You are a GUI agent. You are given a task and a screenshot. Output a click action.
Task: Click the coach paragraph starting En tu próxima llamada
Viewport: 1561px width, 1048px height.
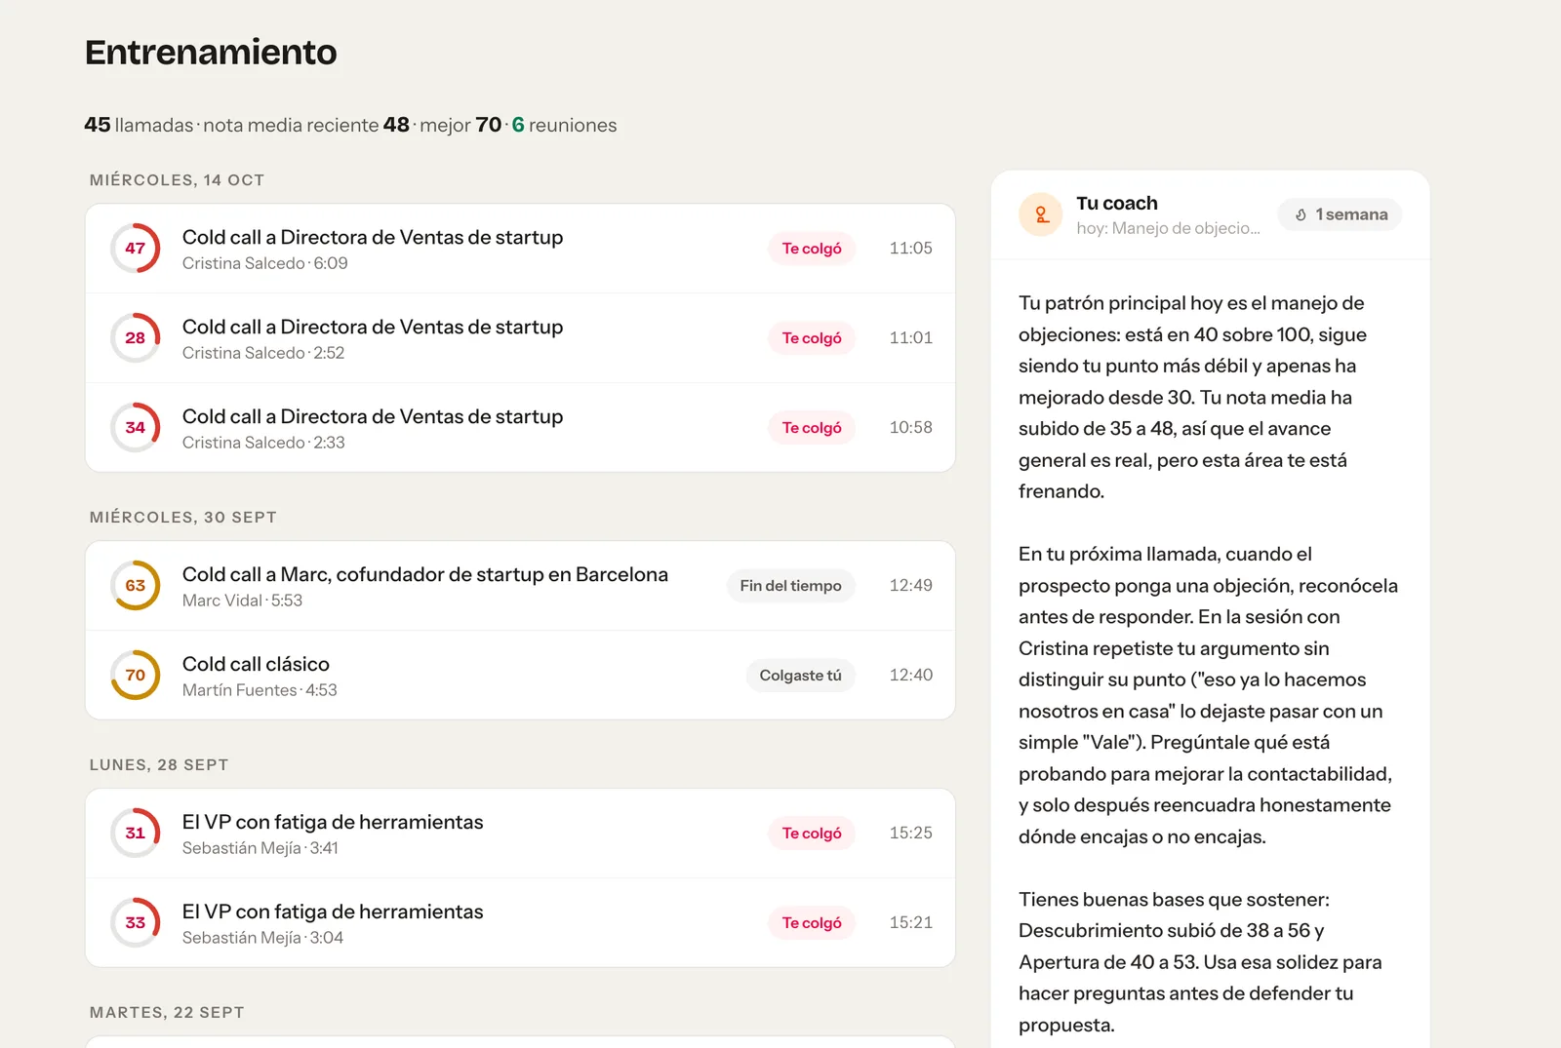1209,695
